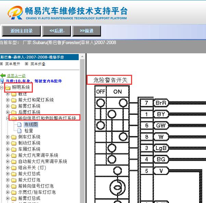Select 自动前大灯光束调平系统 folder icon
This screenshot has width=206, height=203.
click(x=14, y=162)
